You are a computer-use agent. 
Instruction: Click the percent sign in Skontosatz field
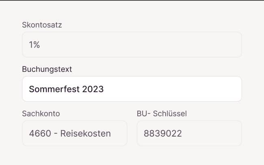coord(37,45)
